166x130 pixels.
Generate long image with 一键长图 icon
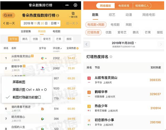73,15
